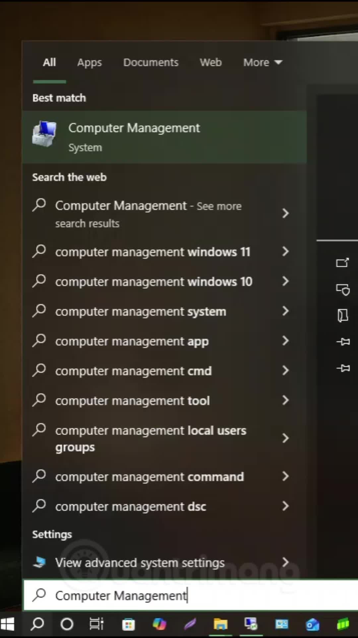Click the lower pin icon, Pin to taskbar

point(343,368)
